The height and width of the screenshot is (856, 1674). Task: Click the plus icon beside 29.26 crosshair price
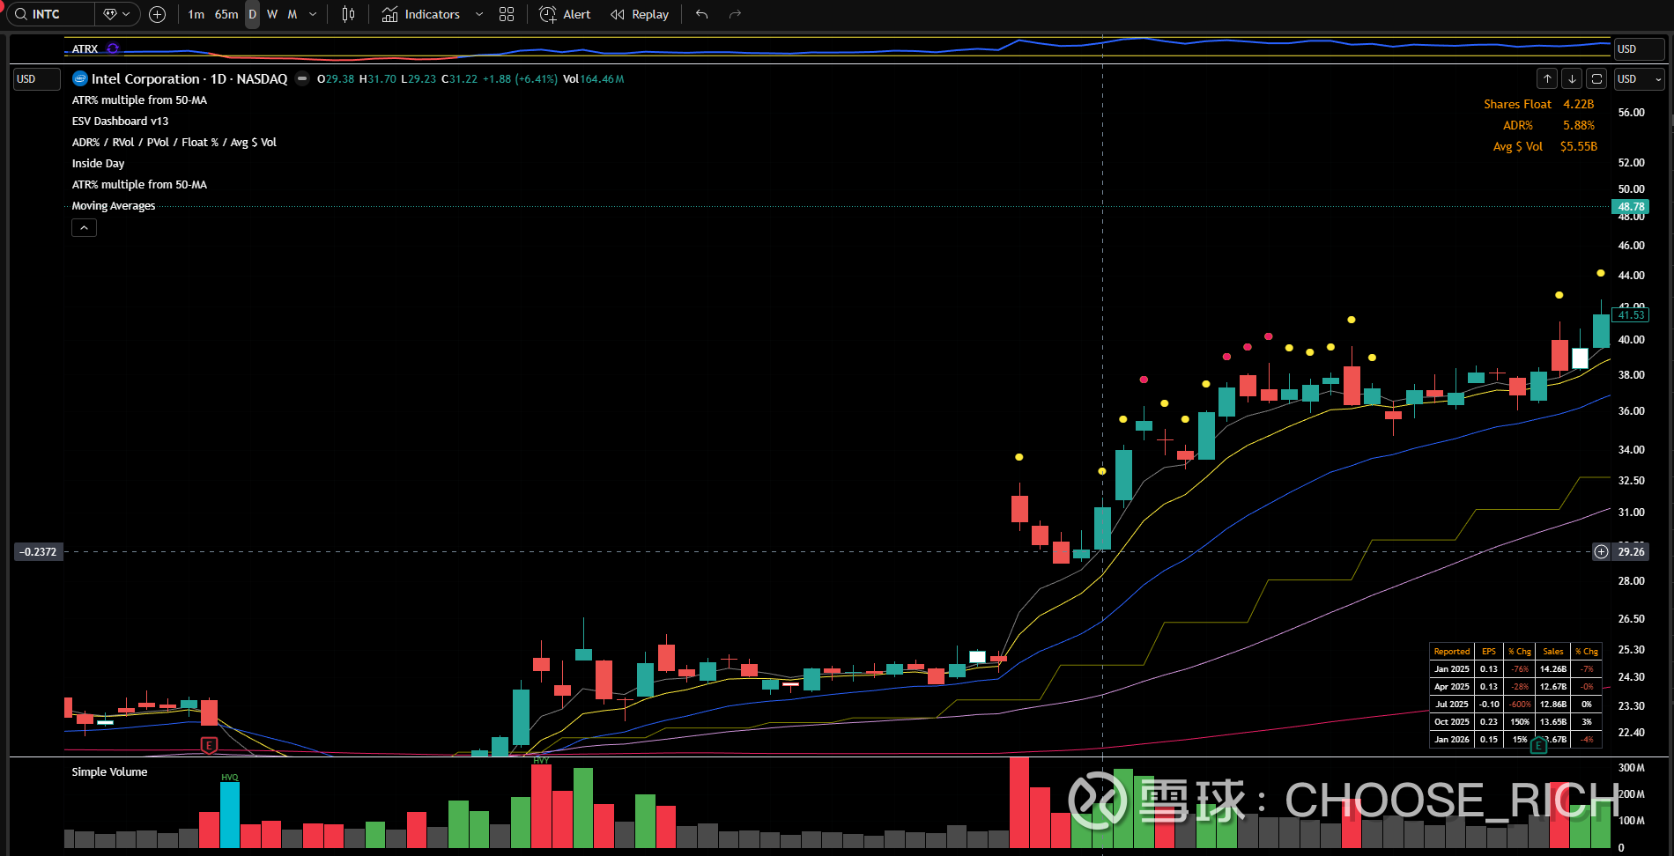click(x=1601, y=551)
